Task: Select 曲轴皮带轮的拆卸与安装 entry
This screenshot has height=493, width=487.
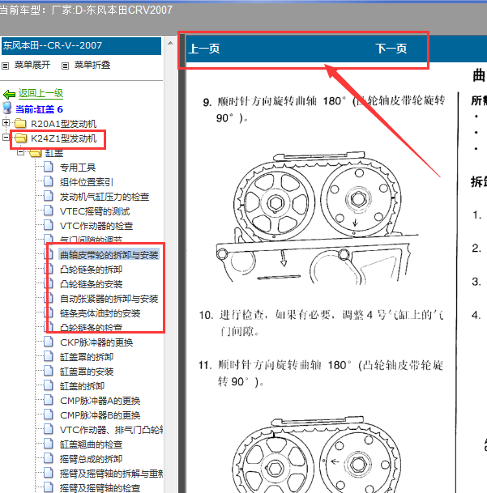Action: tap(109, 255)
